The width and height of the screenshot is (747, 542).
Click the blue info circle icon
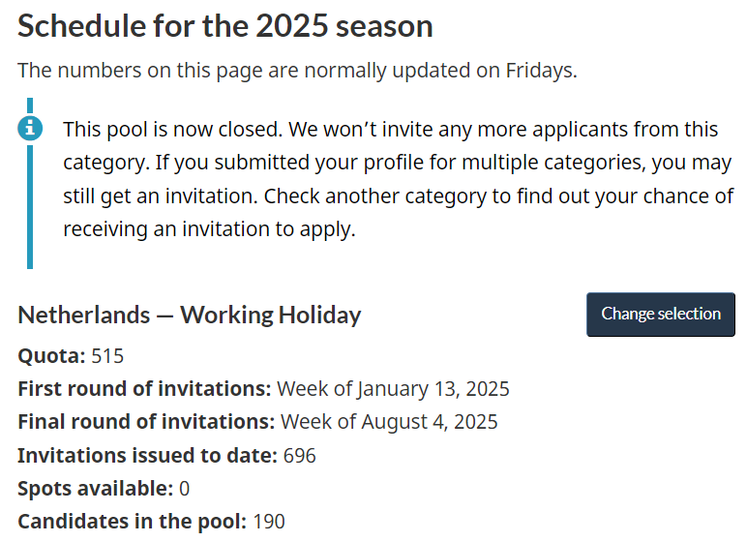click(x=30, y=127)
